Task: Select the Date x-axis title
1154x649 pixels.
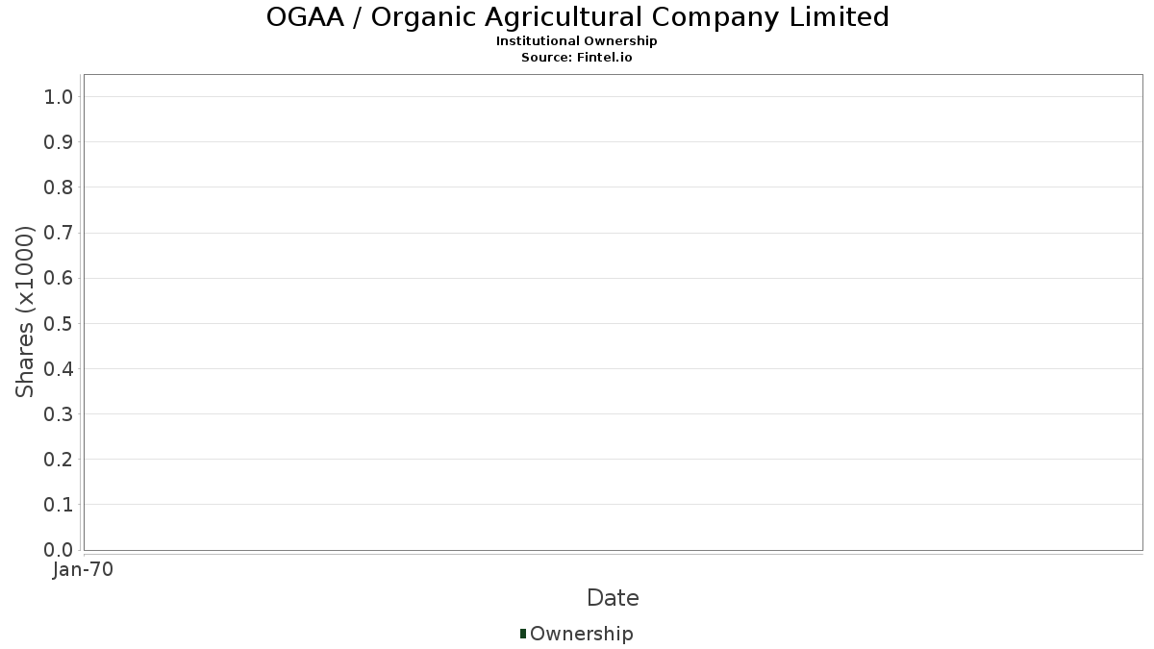Action: point(613,598)
